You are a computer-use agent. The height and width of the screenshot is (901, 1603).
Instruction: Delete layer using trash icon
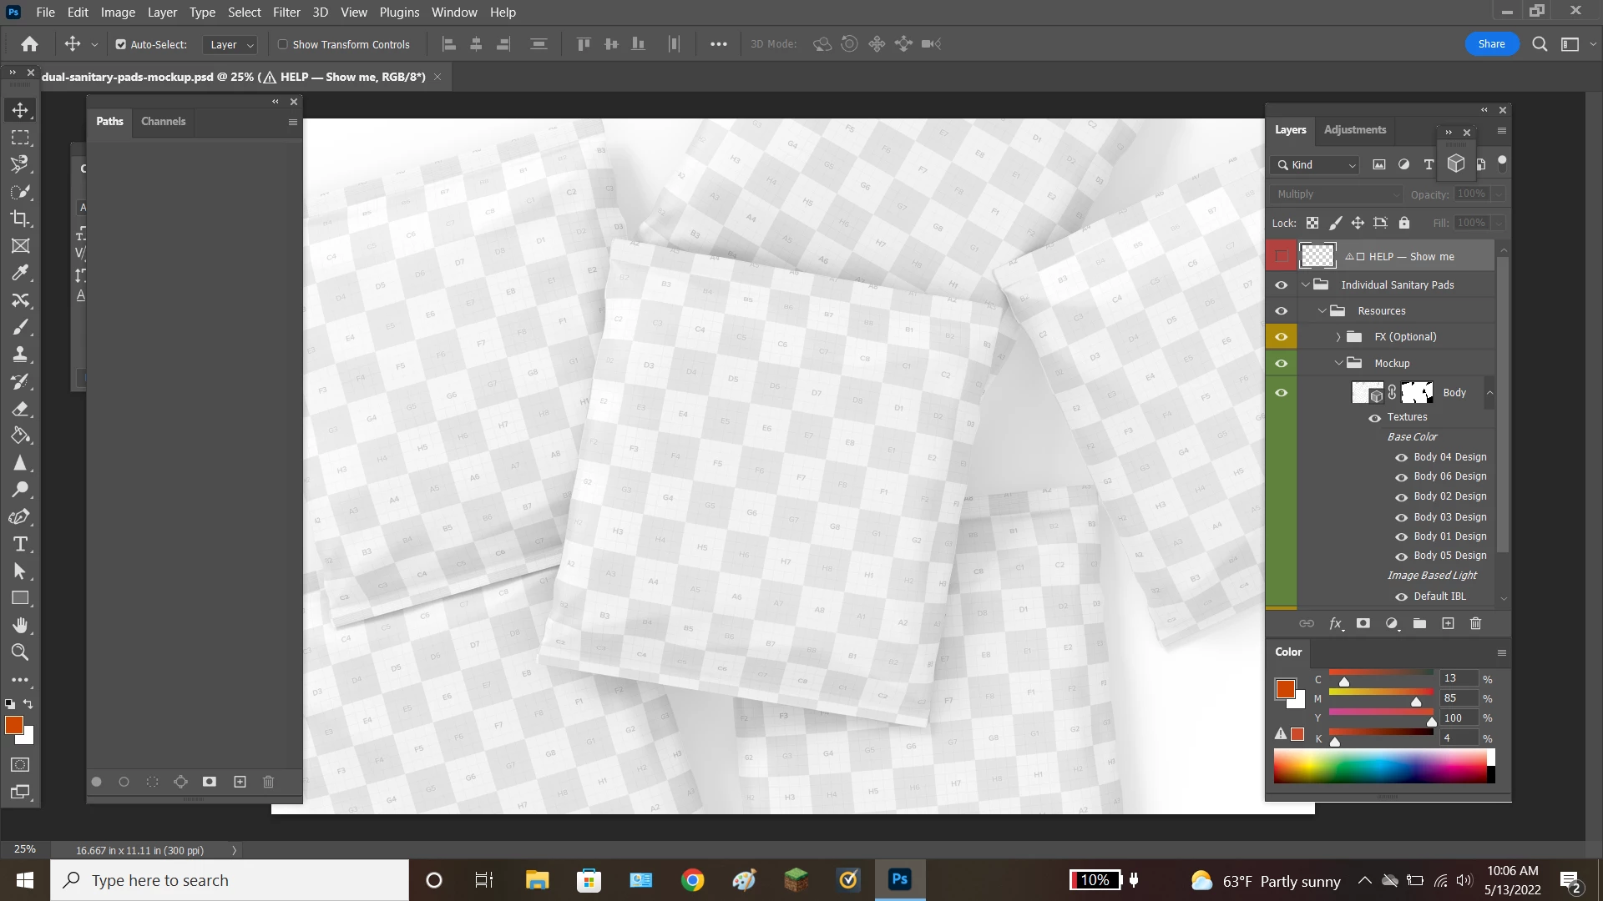[1475, 623]
